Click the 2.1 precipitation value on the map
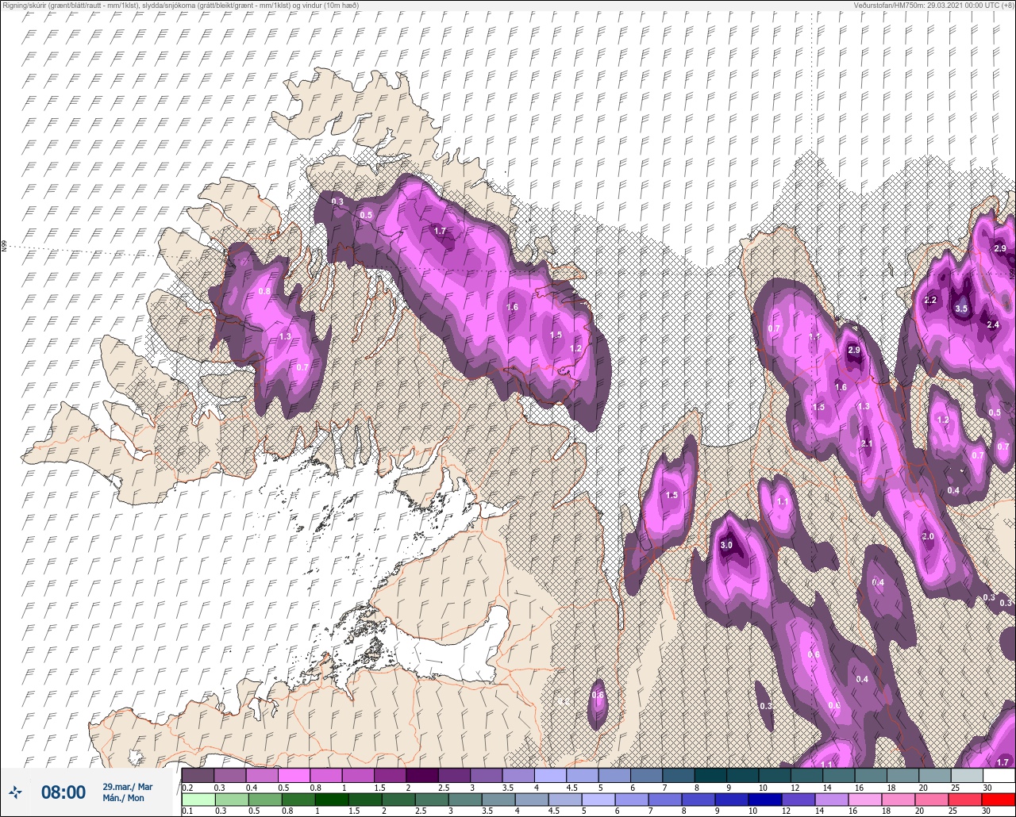Image resolution: width=1016 pixels, height=817 pixels. pos(867,443)
